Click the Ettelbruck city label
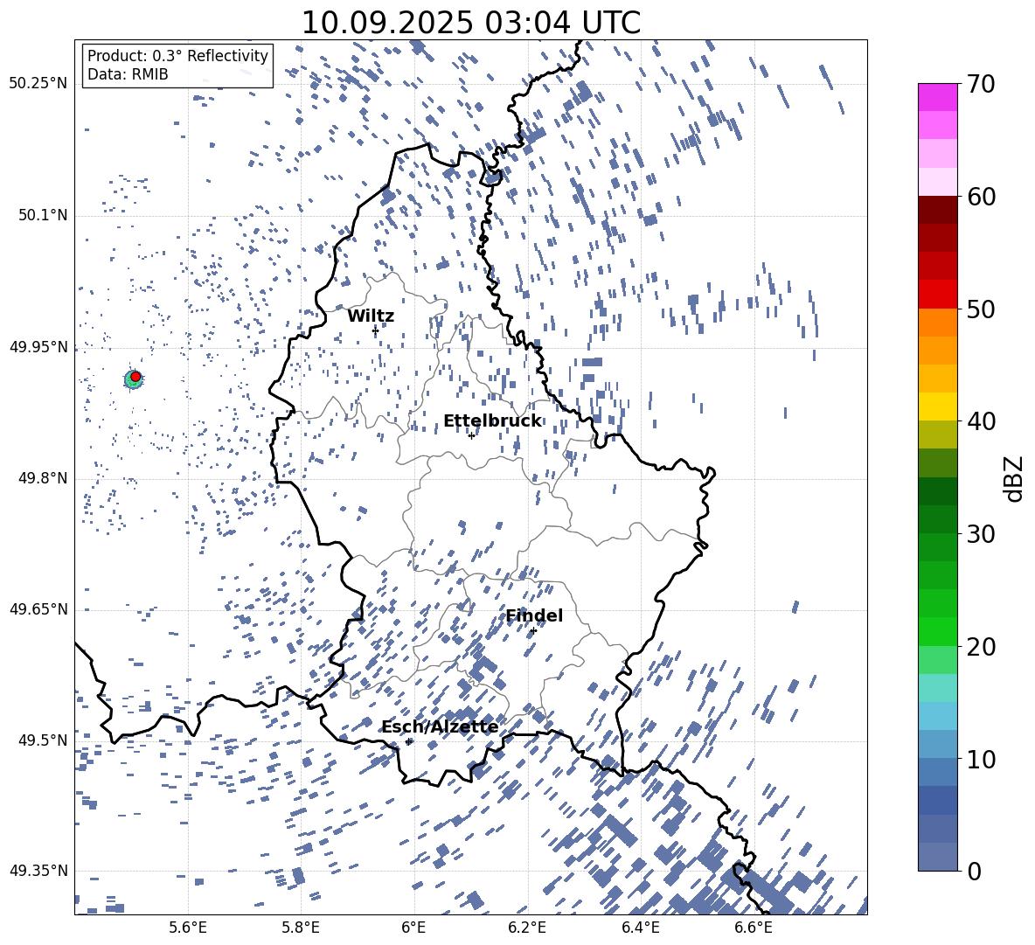Viewport: 1035px width, 945px height. (x=492, y=421)
